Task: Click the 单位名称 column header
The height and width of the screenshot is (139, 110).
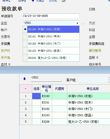Action: click(x=93, y=89)
